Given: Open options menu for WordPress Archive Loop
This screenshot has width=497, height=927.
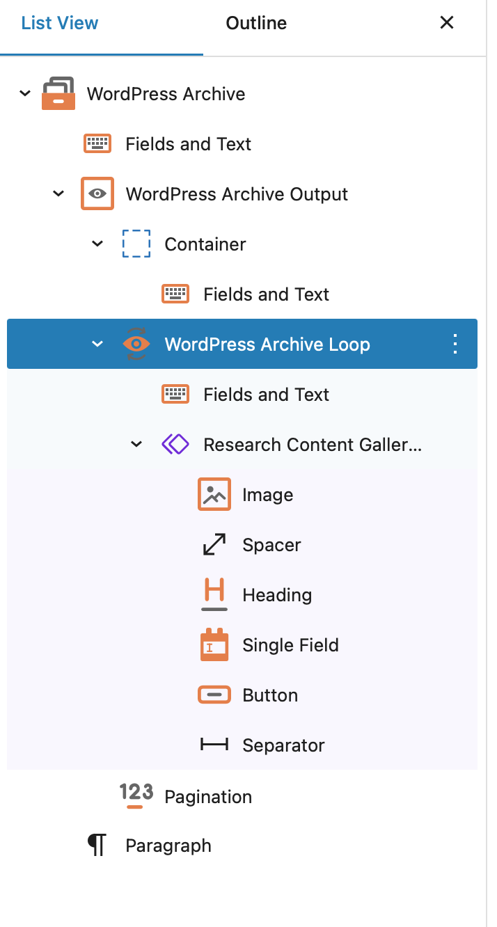Looking at the screenshot, I should click(455, 344).
